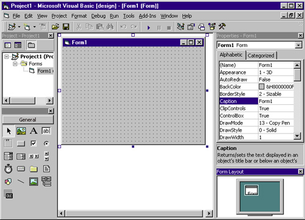Click the form thumbnail in Form Layout

(x=252, y=190)
